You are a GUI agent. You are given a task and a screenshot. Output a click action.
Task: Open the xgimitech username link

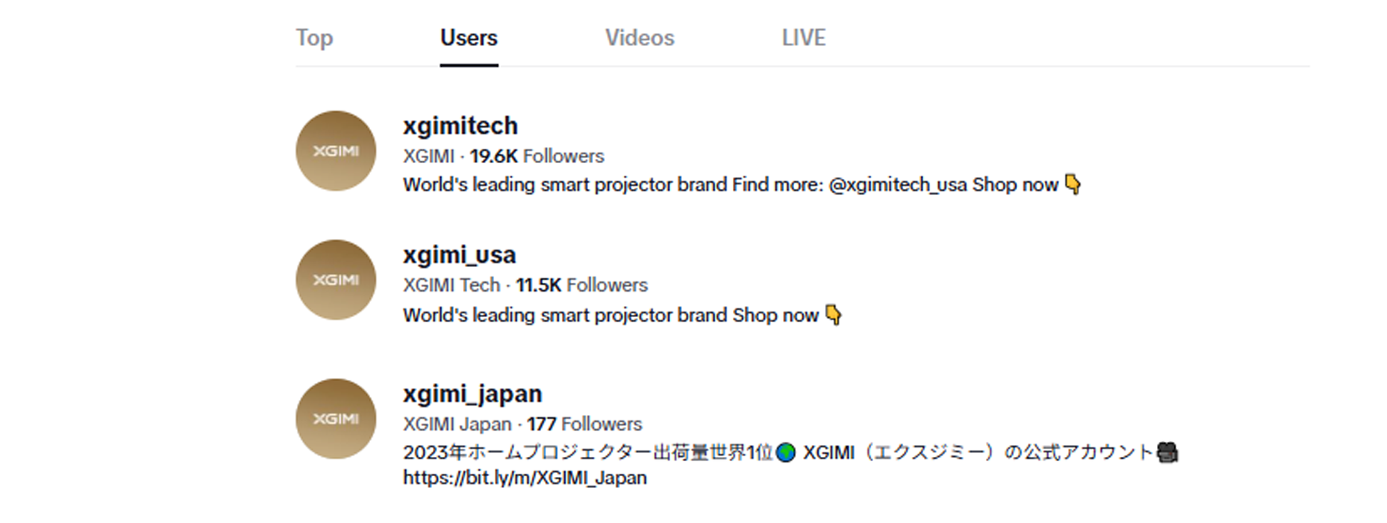point(460,126)
